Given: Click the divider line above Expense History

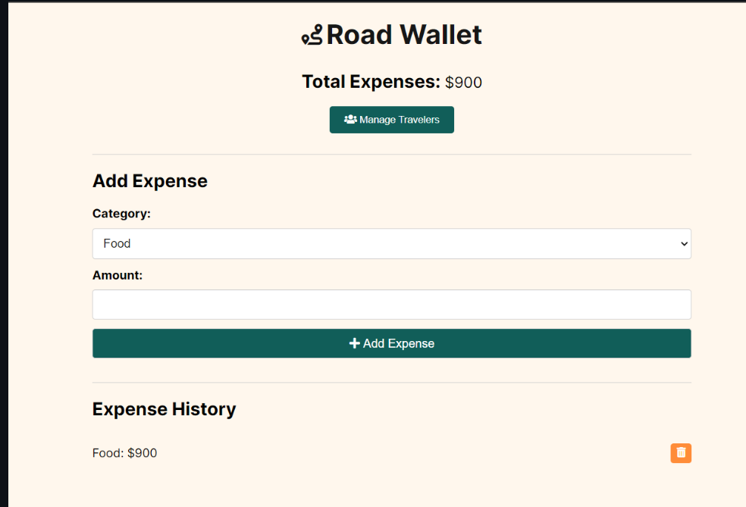Looking at the screenshot, I should click(391, 383).
